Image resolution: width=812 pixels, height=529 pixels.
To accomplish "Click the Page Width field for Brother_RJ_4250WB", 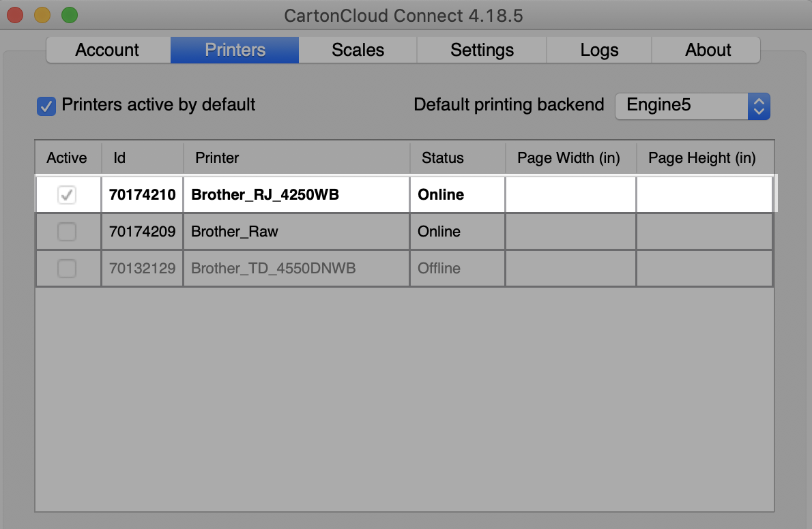I will 570,194.
